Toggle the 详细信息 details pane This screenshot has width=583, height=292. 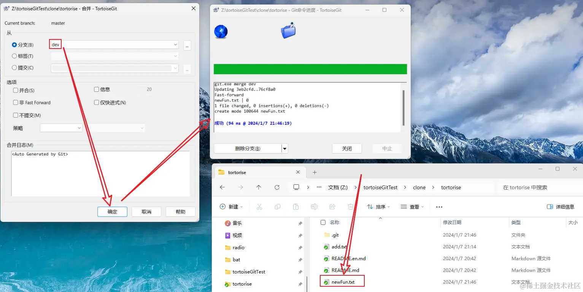[x=560, y=207]
